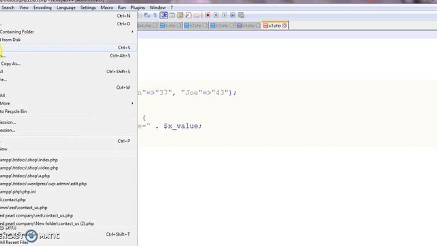Choose the Print Now entry
This screenshot has height=246, width=437.
[68, 149]
